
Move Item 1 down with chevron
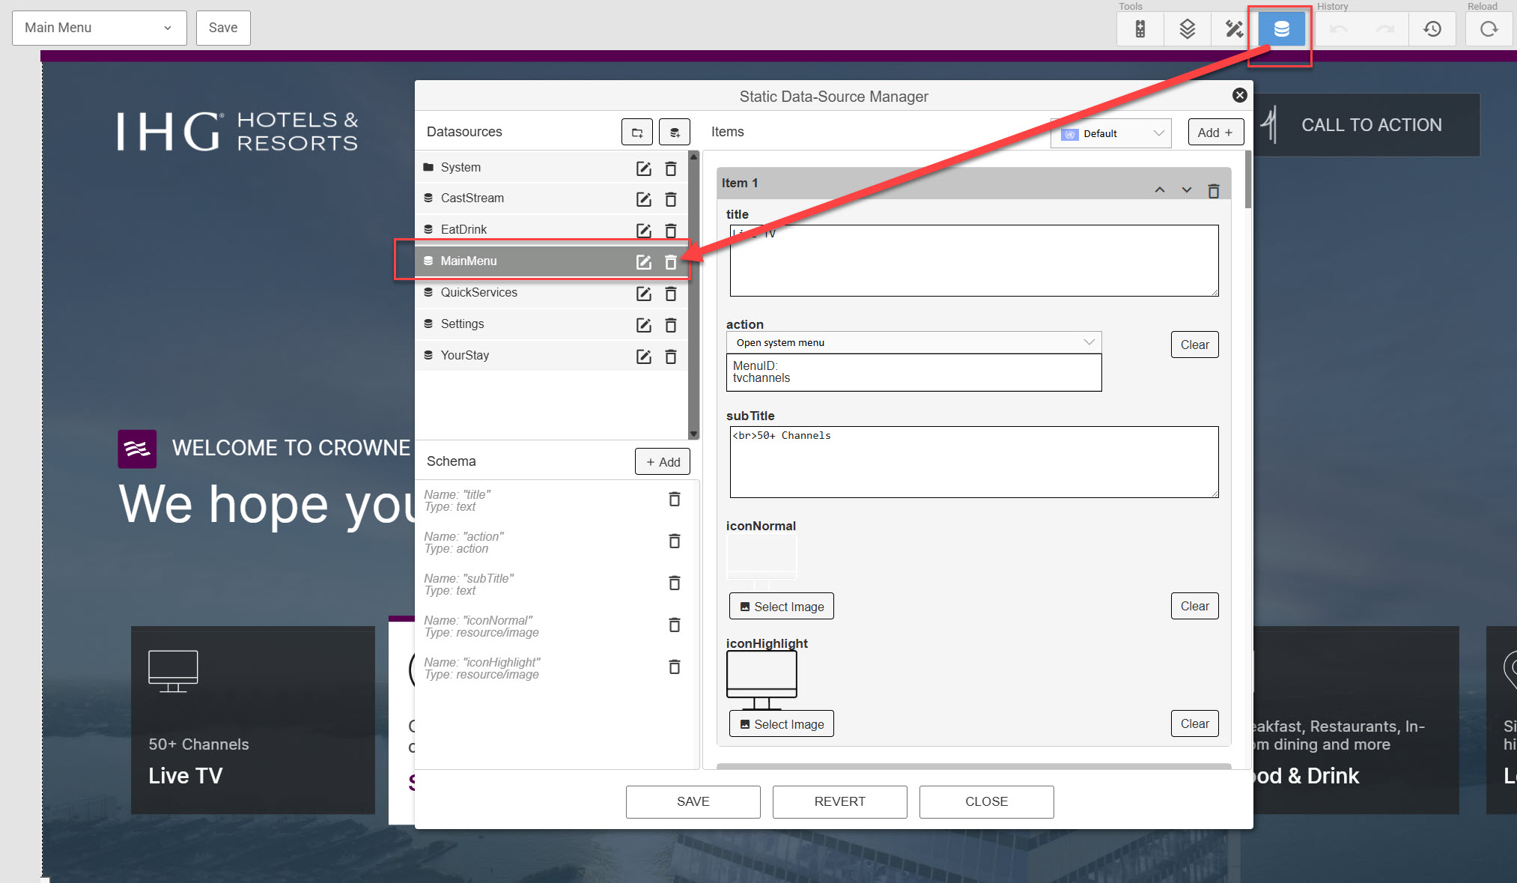click(x=1186, y=190)
